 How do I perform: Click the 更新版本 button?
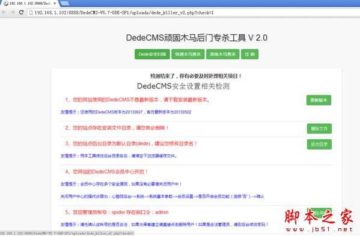coord(319,100)
